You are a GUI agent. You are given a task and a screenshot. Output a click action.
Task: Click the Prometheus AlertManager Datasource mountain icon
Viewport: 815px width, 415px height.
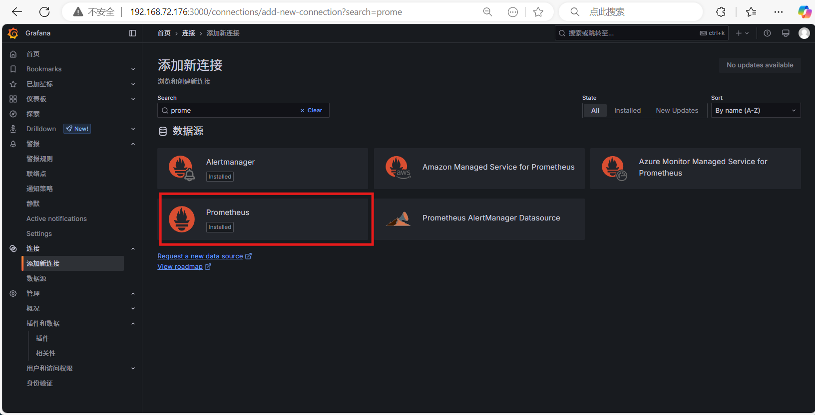[x=399, y=219]
